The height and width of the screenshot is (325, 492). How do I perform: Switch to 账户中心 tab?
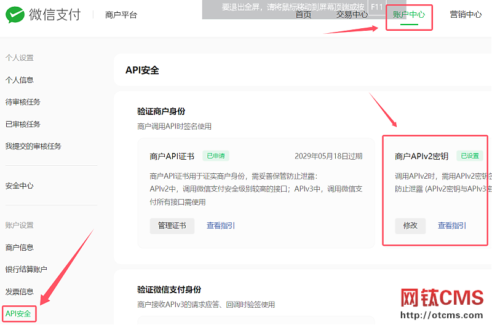tap(409, 14)
